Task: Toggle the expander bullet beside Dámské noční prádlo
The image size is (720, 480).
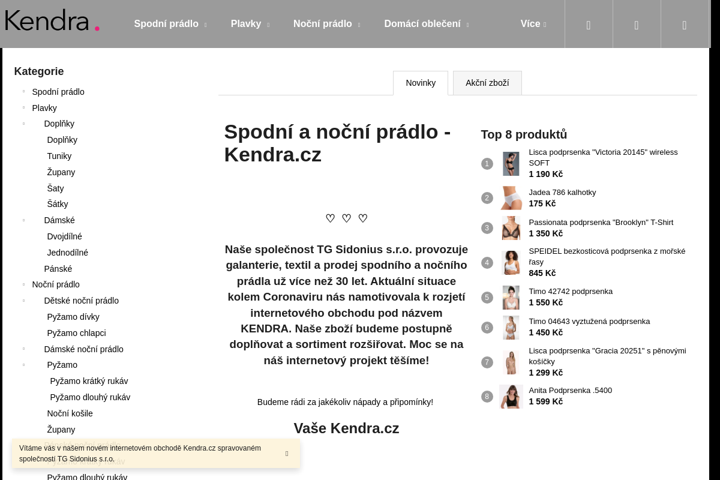Action: (x=24, y=349)
